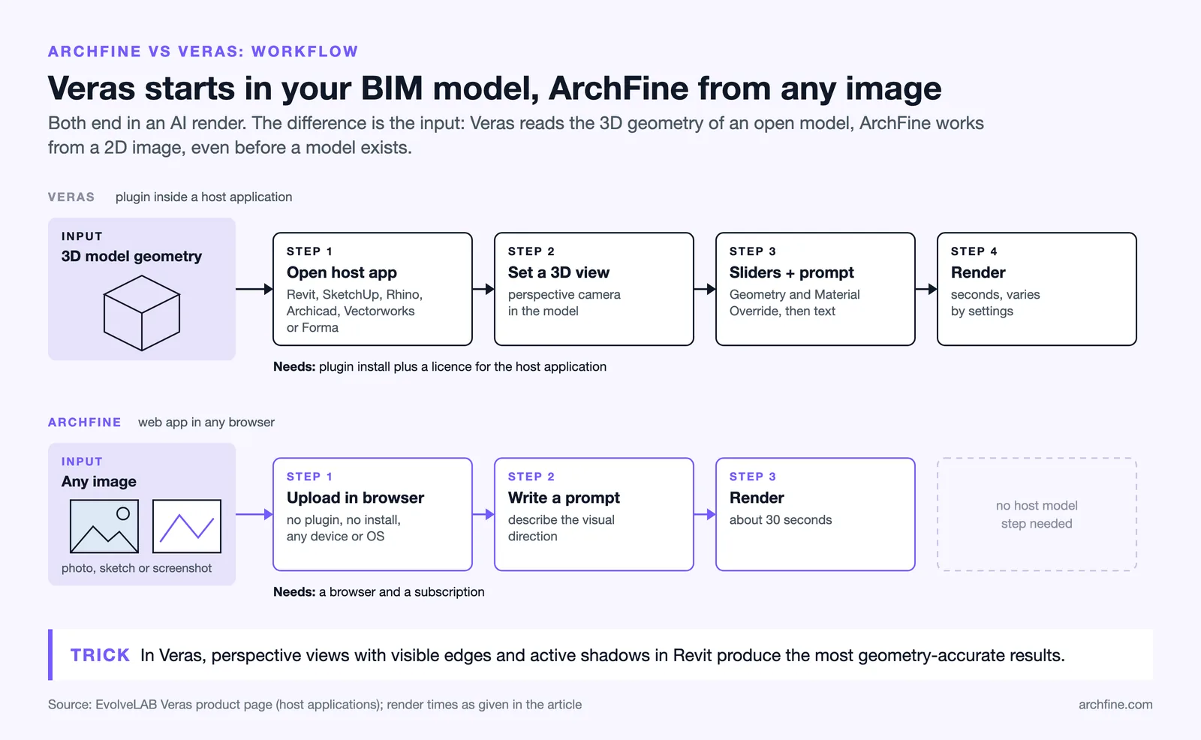Click the Veras 'Render' step 4 heading
This screenshot has height=740, width=1201.
coord(977,272)
